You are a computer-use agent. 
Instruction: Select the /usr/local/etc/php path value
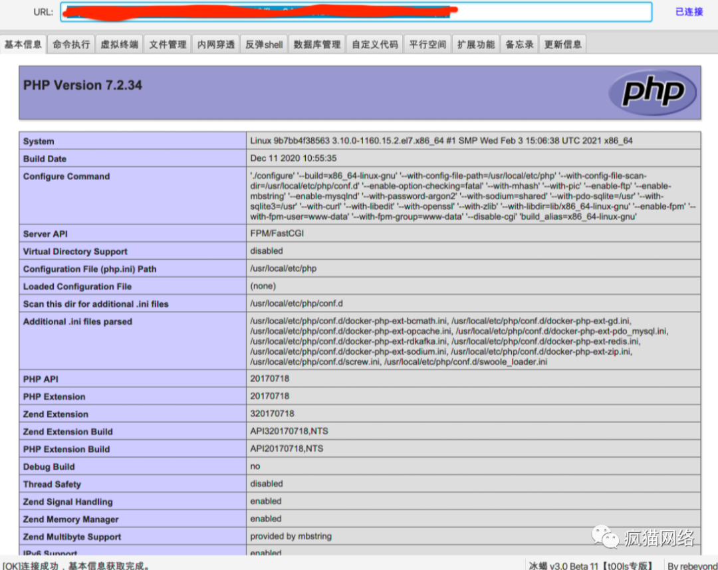(283, 268)
